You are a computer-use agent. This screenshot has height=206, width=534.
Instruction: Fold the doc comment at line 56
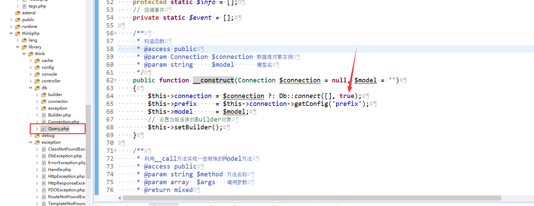(115, 33)
